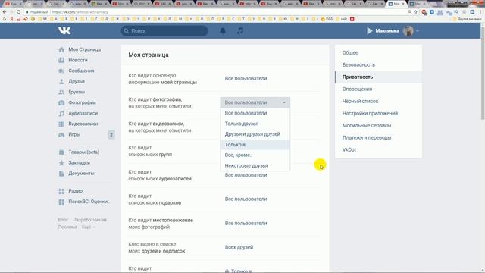The width and height of the screenshot is (485, 273).
Task: Open Моя Страница in sidebar
Action: point(84,49)
